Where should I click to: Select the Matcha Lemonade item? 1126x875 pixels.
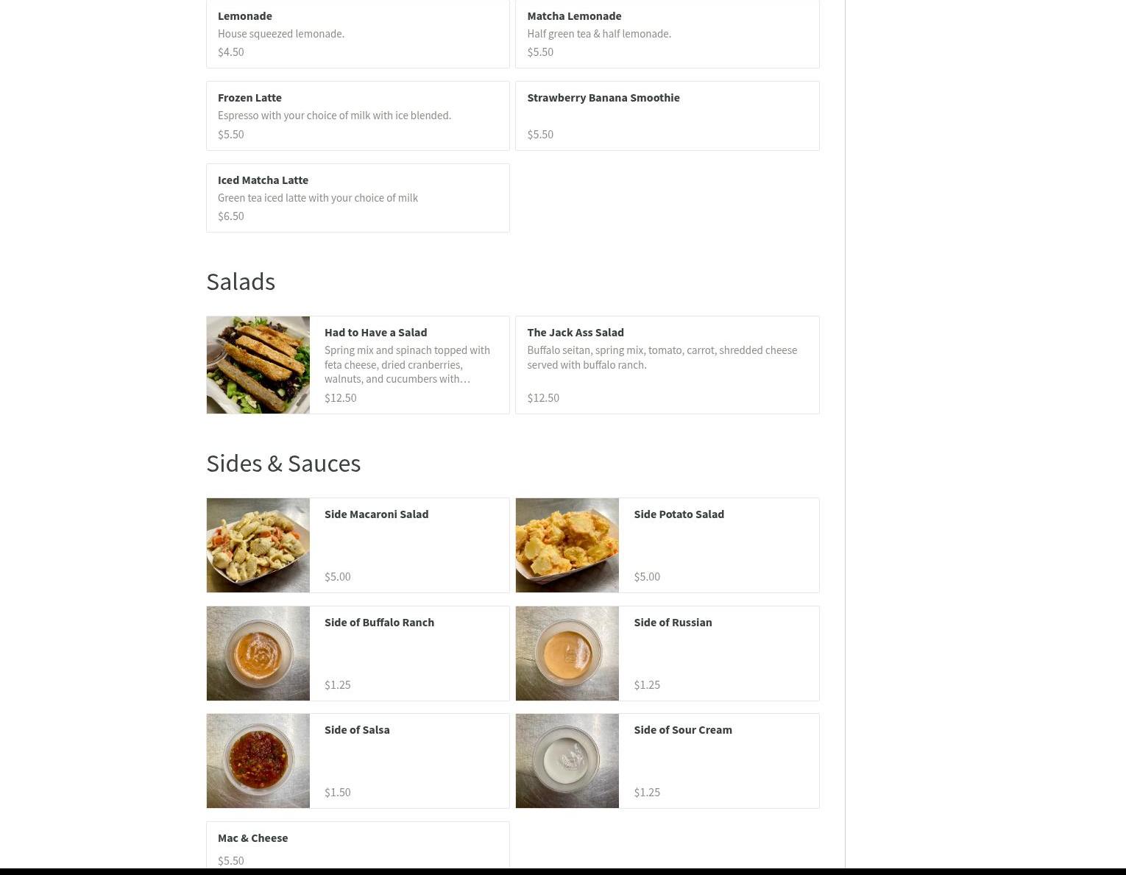(x=668, y=34)
